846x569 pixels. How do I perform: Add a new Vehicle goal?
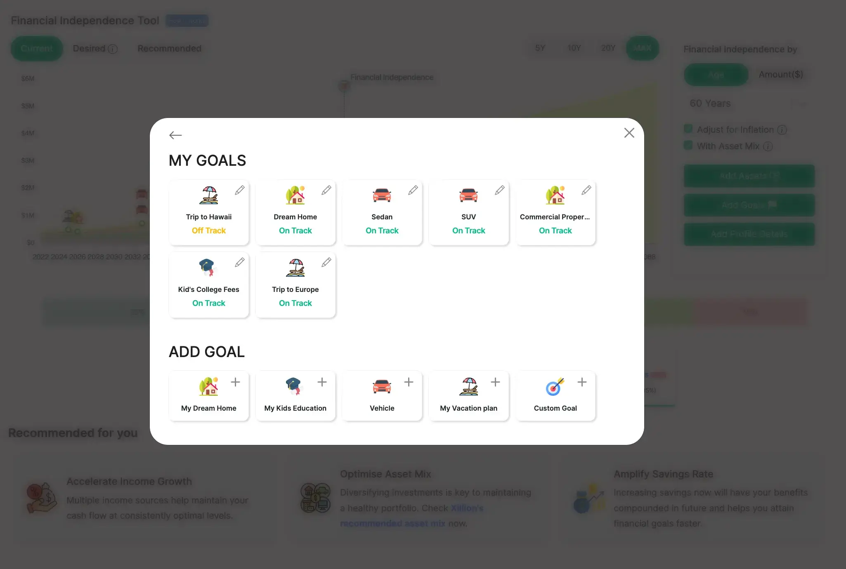tap(408, 382)
